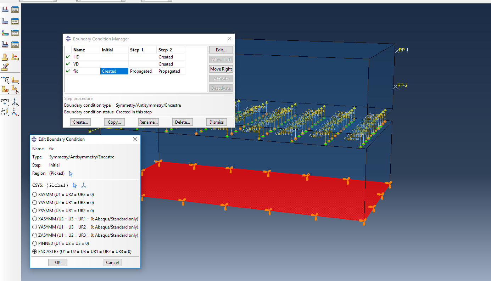Click the datum CSYS icon beside CSYS Global
The height and width of the screenshot is (281, 491).
coord(84,185)
